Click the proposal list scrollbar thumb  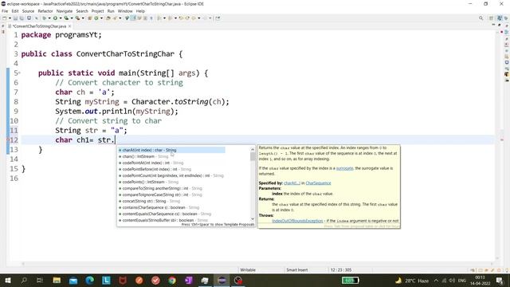click(x=253, y=156)
